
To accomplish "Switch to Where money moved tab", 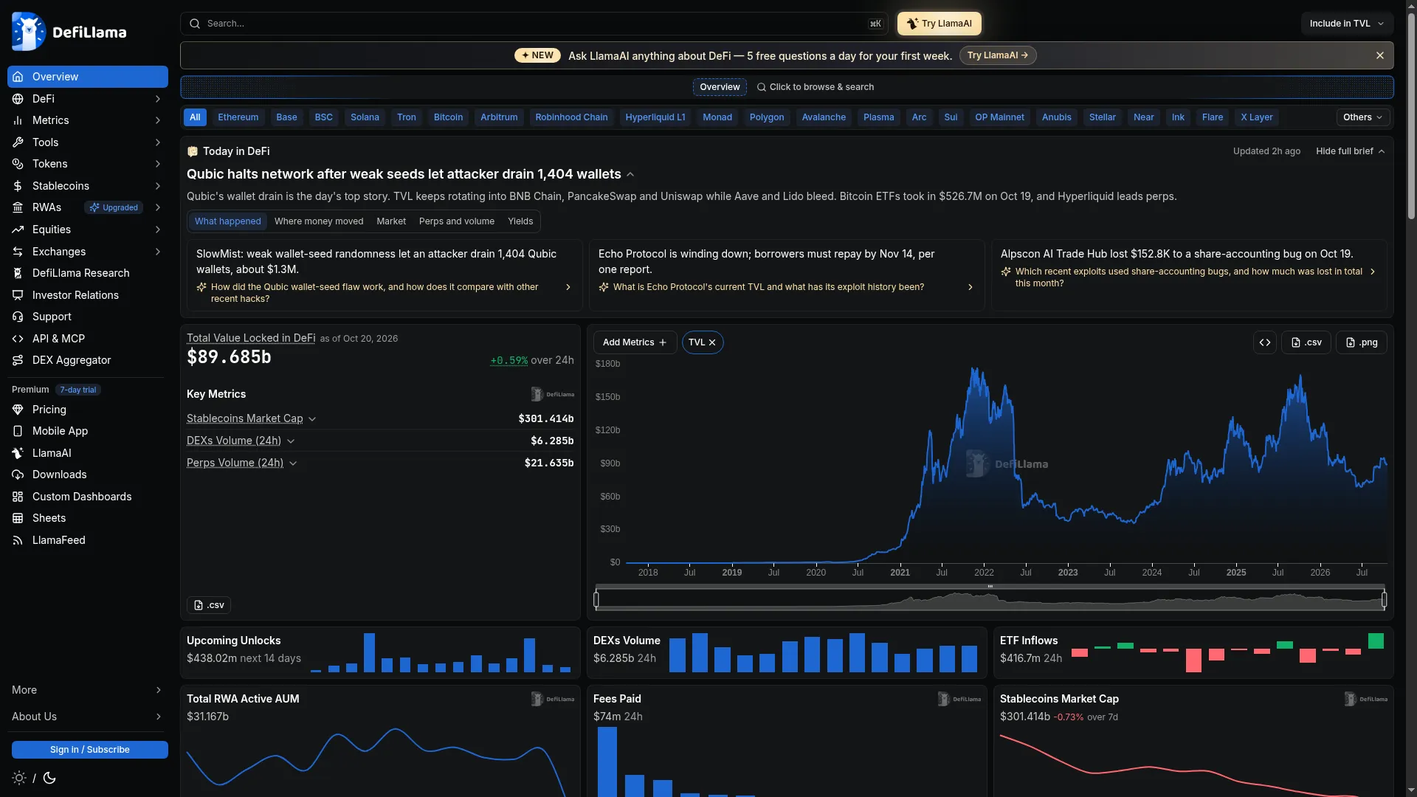I will click(x=319, y=221).
